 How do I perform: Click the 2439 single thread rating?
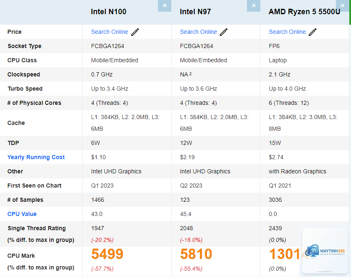pyautogui.click(x=275, y=228)
